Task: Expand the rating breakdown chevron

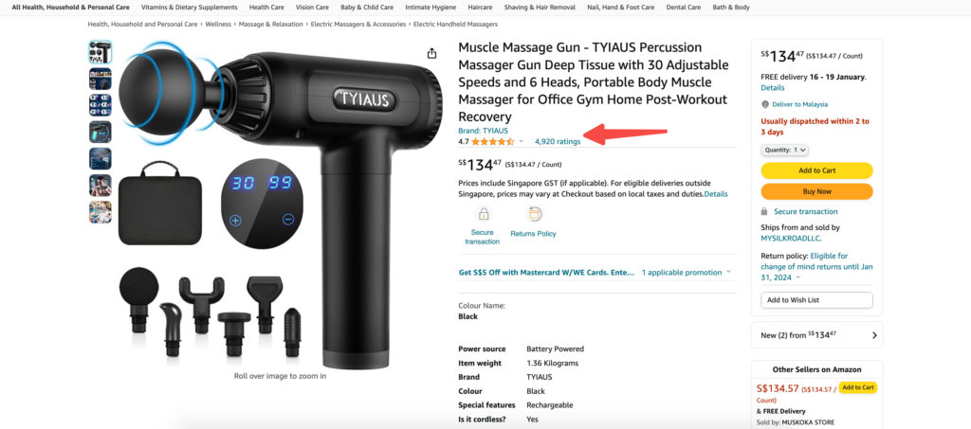Action: pyautogui.click(x=521, y=141)
